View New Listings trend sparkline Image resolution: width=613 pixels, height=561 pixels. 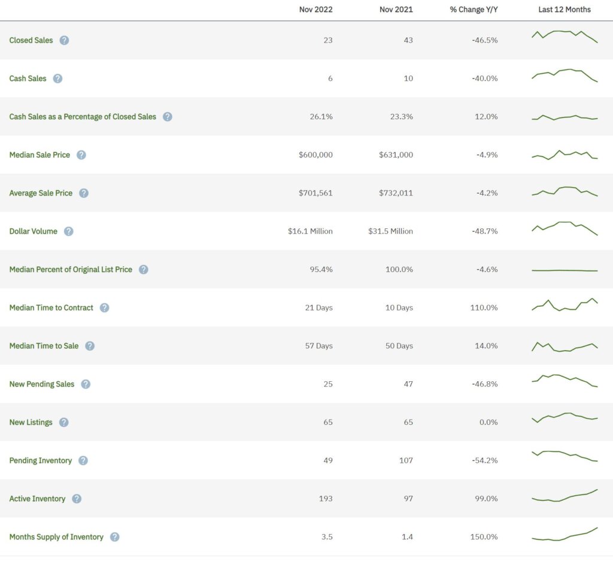pos(565,418)
